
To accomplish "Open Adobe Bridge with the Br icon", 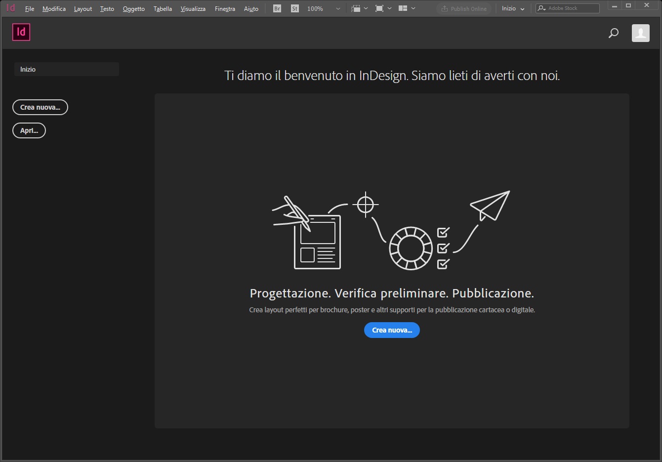I will click(277, 8).
